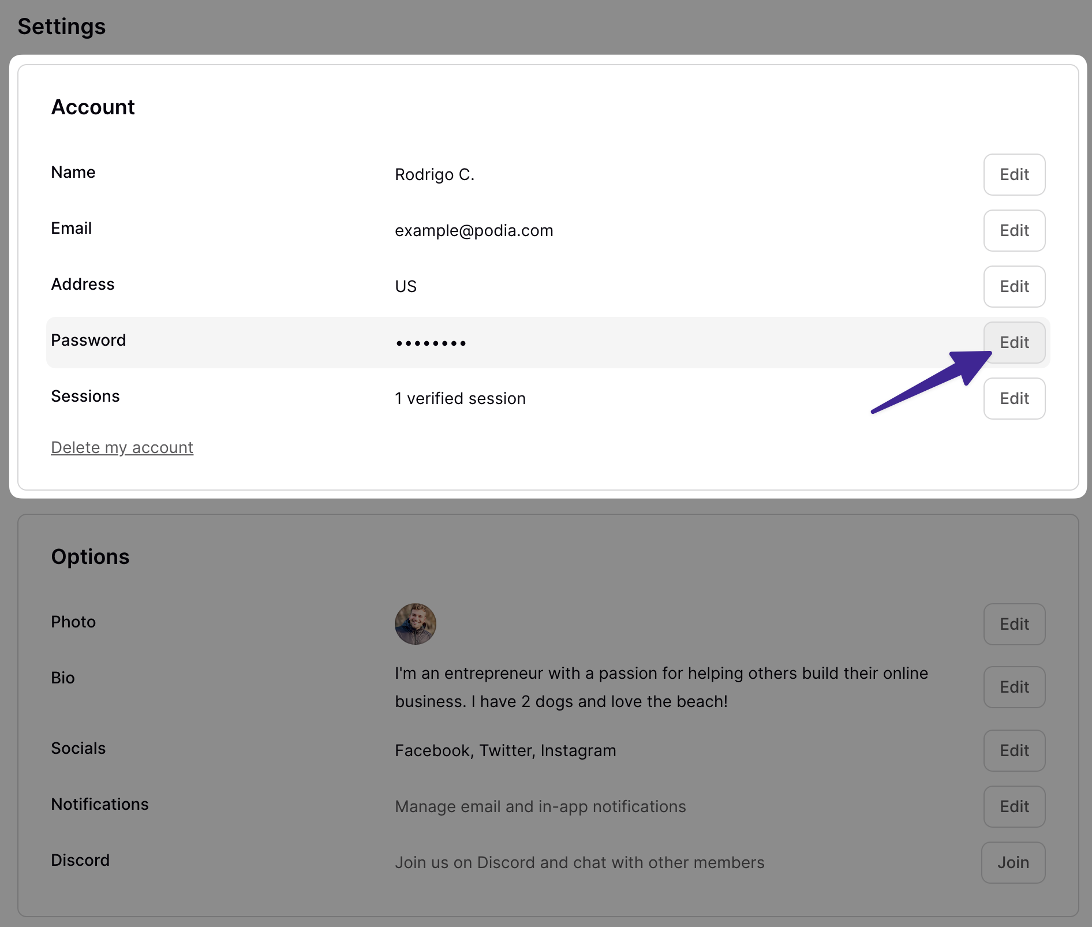Click the Delete my account link
The image size is (1092, 927).
[x=122, y=447]
